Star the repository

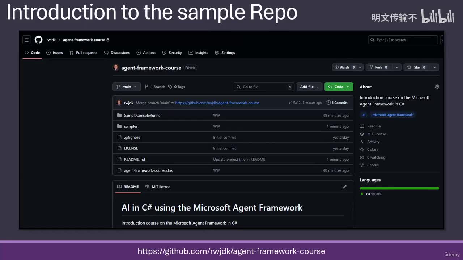(x=417, y=67)
